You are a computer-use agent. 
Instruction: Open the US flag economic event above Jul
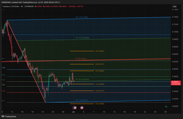[x=75, y=108]
